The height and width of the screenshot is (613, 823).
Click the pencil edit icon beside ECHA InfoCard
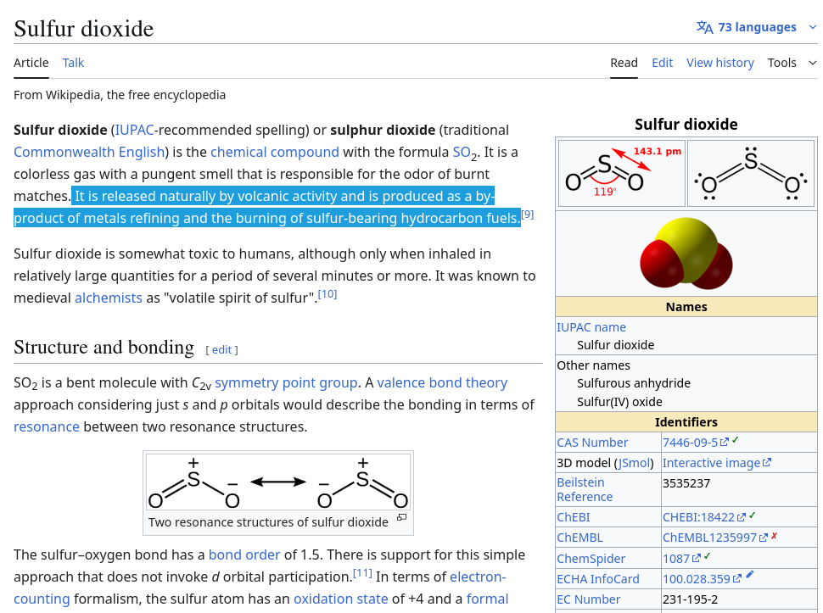coord(749,576)
